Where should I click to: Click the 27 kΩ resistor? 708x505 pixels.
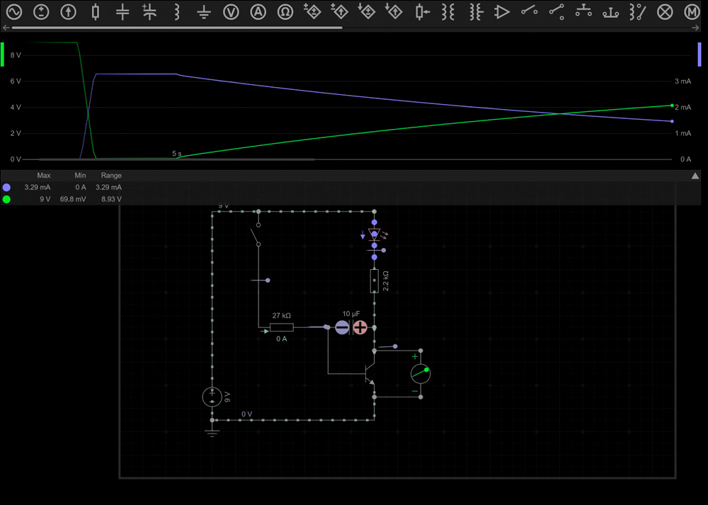pos(282,327)
